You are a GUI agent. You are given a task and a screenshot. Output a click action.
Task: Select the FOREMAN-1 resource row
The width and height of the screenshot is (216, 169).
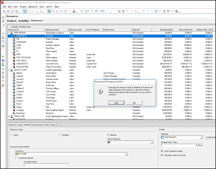pyautogui.click(x=110, y=42)
